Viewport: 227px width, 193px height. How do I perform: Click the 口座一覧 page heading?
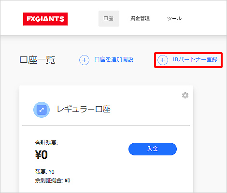coord(37,60)
